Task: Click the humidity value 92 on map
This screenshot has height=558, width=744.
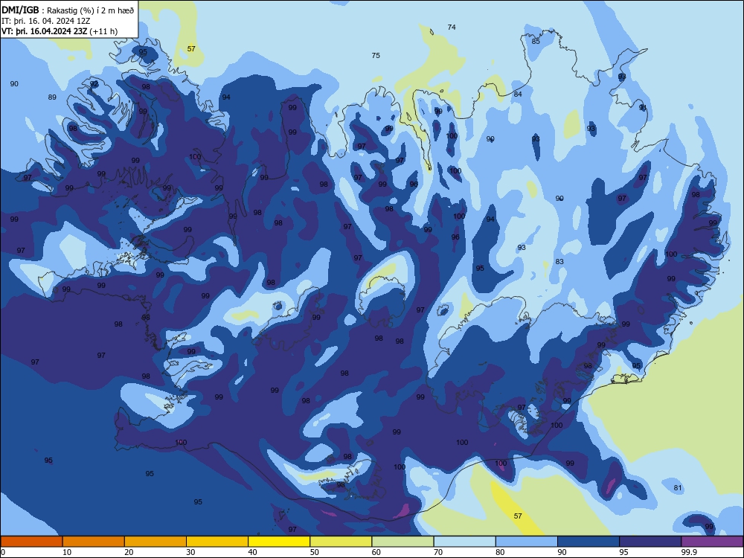Action: tap(94, 84)
